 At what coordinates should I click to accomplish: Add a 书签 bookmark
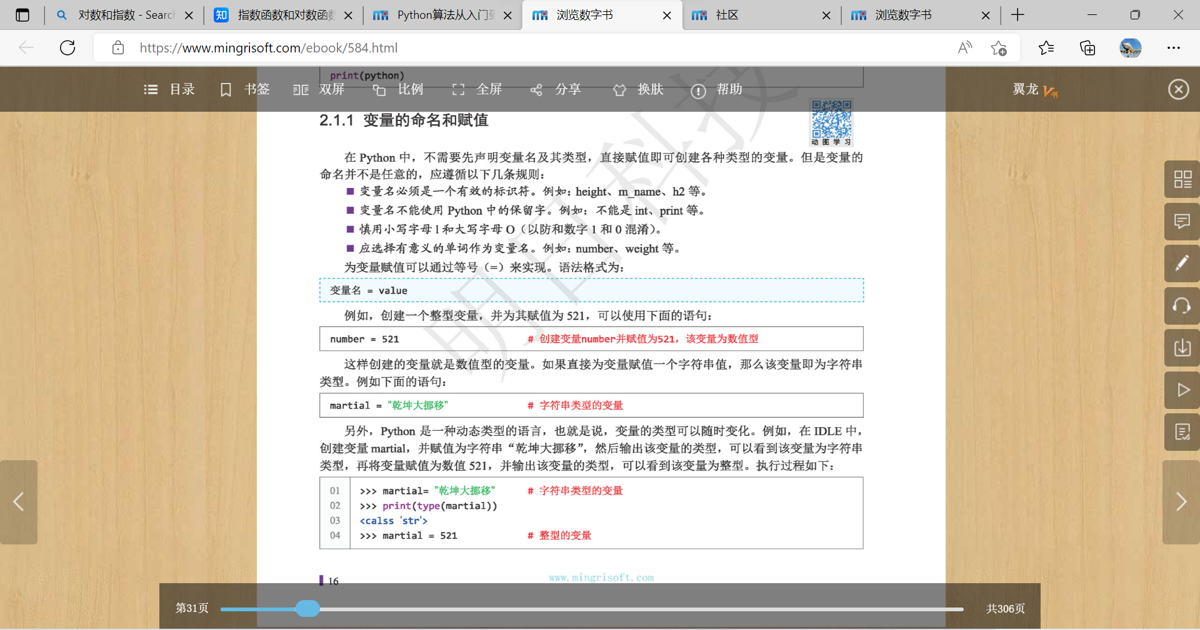pos(245,90)
